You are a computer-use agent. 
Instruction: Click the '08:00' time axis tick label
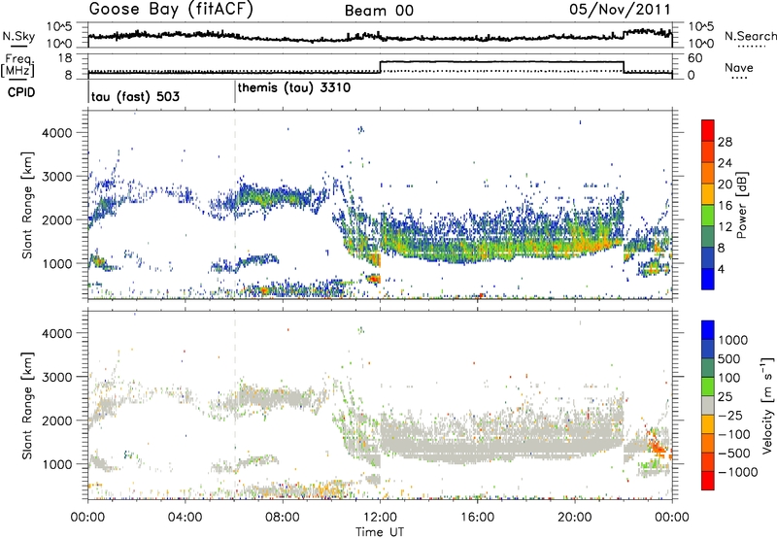283,518
